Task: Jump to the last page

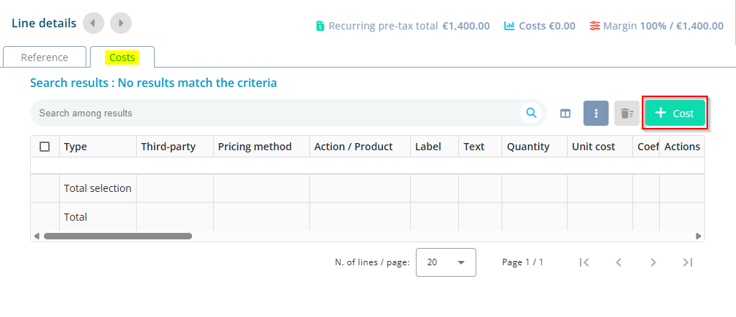Action: [688, 262]
